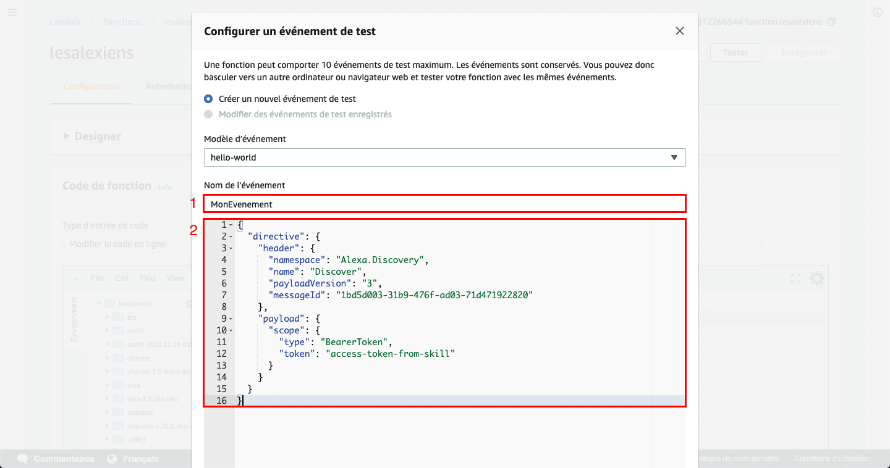Open Commentaires in the footer
The height and width of the screenshot is (468, 890).
pos(64,459)
